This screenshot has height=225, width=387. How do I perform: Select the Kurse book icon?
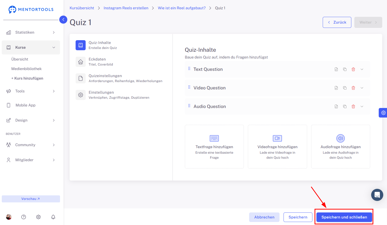(9, 47)
